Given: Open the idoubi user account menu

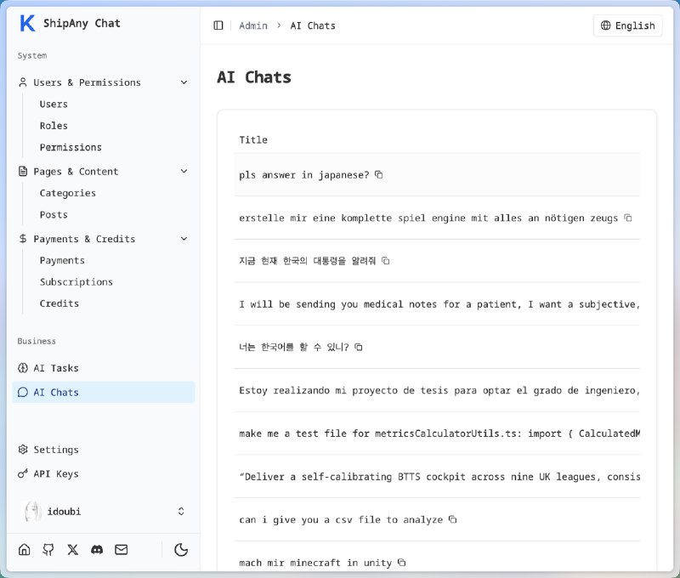Looking at the screenshot, I should pos(104,512).
